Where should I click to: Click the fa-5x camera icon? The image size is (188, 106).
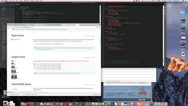pyautogui.click(x=14, y=77)
